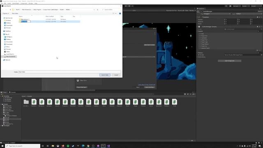Open File Explorer from the taskbar
263x148 pixels.
click(53, 146)
